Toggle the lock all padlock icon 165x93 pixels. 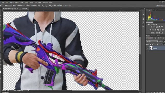(x=158, y=44)
